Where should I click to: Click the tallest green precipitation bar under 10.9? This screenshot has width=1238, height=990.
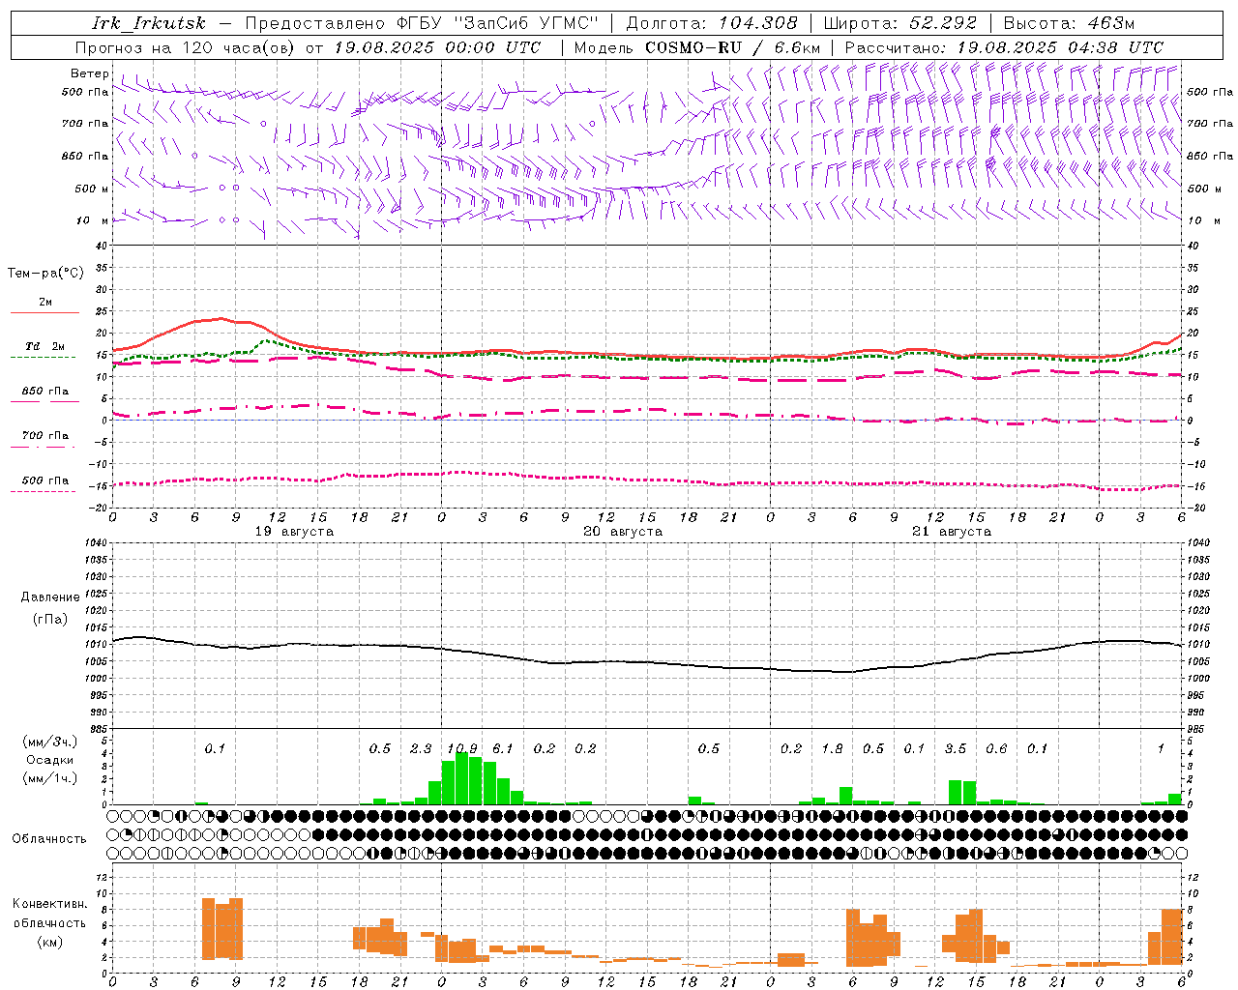[x=462, y=778]
